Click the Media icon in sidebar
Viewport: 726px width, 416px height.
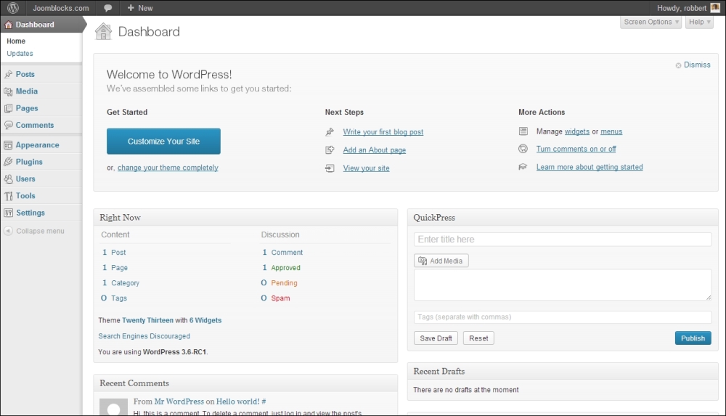pos(8,91)
